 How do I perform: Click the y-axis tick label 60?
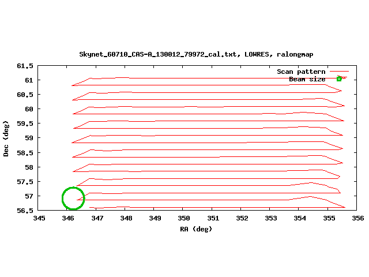point(29,109)
